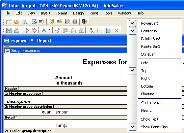Click the Sort a-z icon

tap(91, 31)
